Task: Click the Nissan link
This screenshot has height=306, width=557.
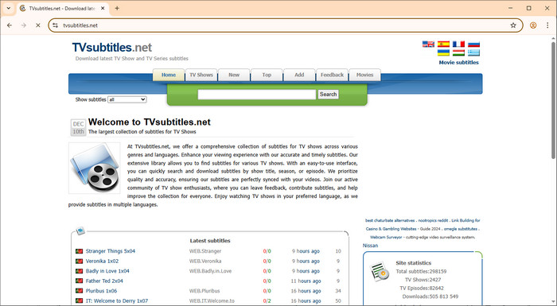Action: pyautogui.click(x=370, y=246)
